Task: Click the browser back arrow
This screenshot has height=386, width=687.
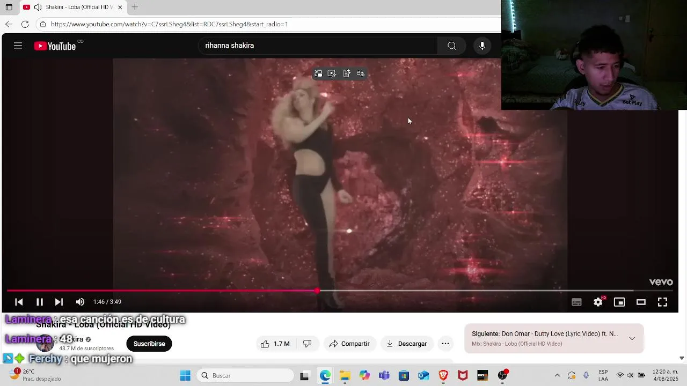Action: 9,24
